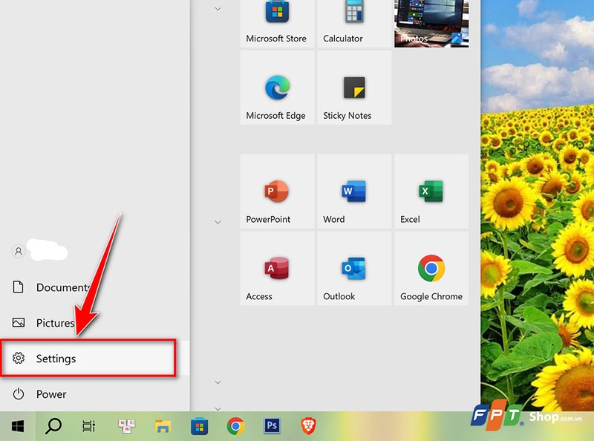Open the Google Chrome tile
The width and height of the screenshot is (594, 441).
[431, 269]
